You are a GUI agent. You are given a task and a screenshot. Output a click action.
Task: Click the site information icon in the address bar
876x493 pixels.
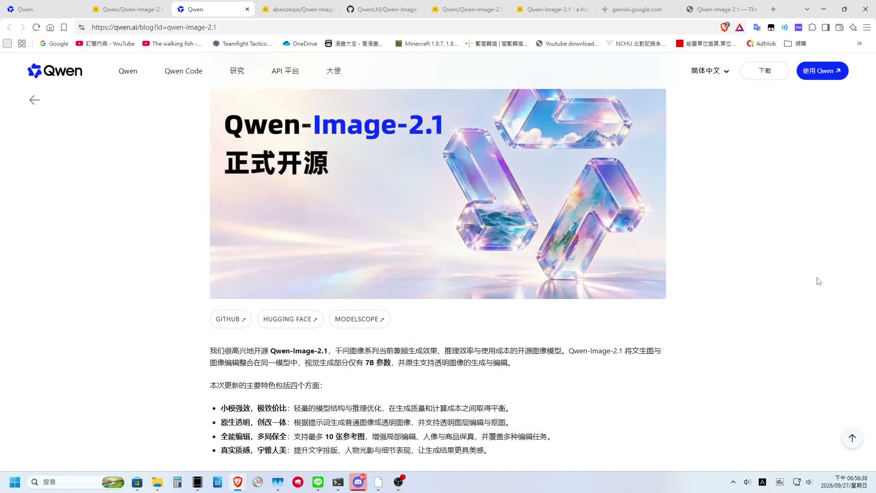coord(82,27)
